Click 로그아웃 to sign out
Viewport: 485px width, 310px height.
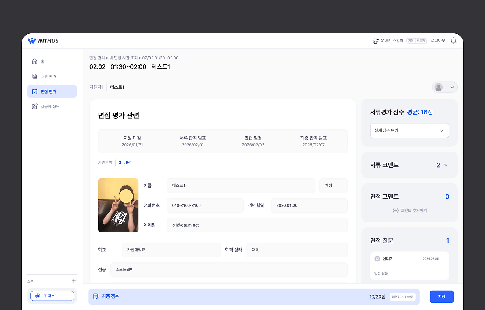tap(438, 41)
